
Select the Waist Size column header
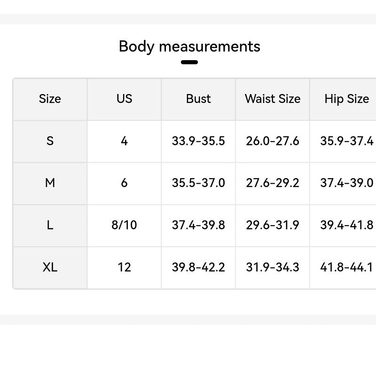[273, 99]
